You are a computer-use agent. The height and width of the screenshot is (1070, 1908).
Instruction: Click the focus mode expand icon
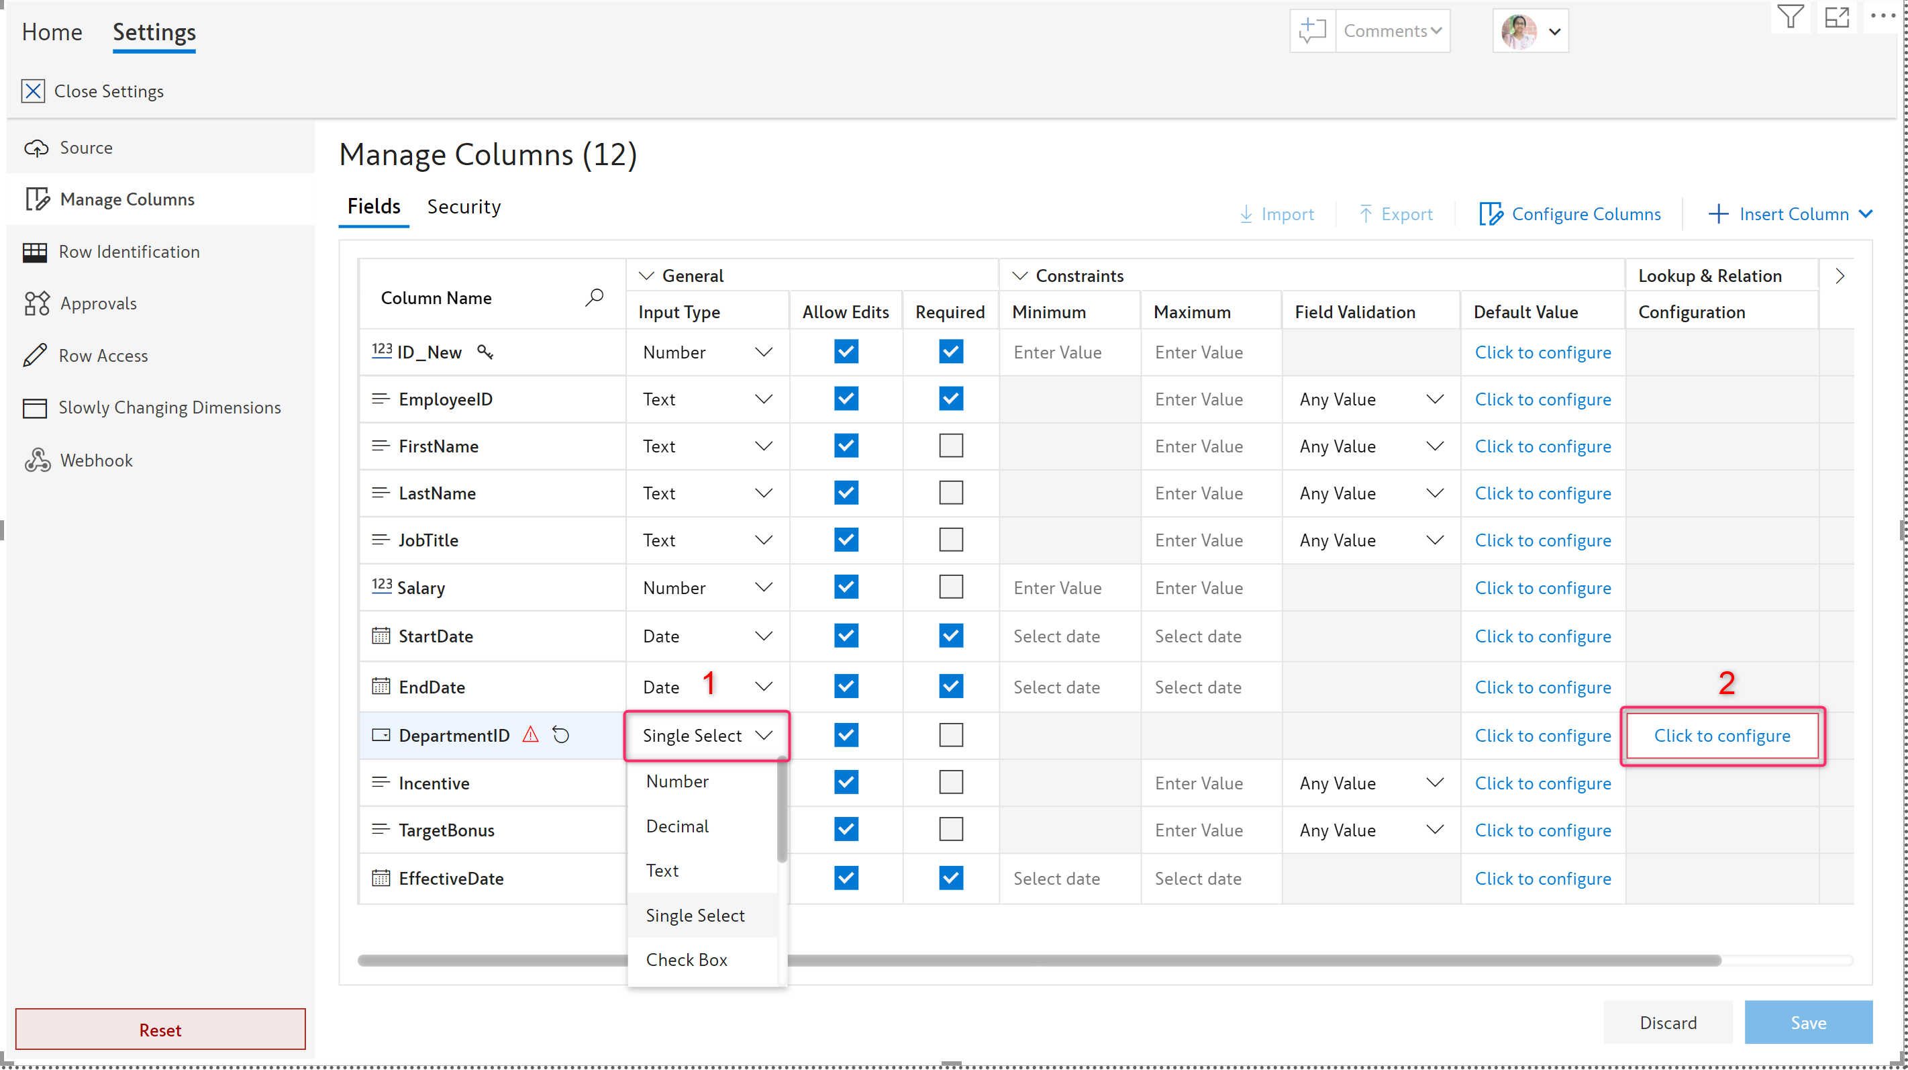tap(1836, 16)
